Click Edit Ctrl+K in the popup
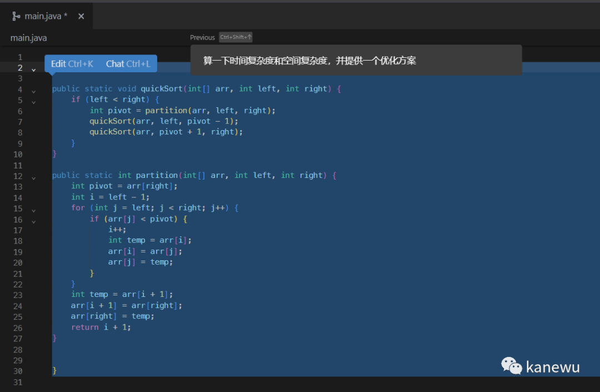Viewport: 600px width, 392px height. 72,64
